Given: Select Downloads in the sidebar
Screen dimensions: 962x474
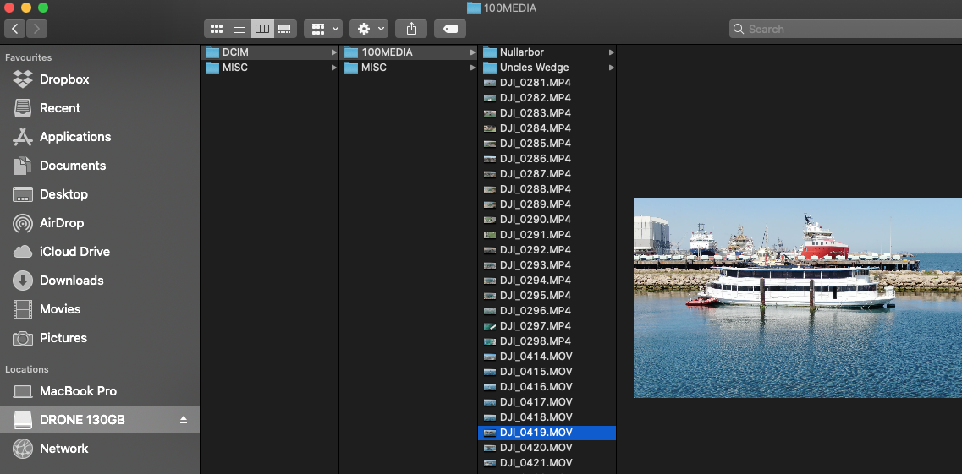Looking at the screenshot, I should point(71,281).
